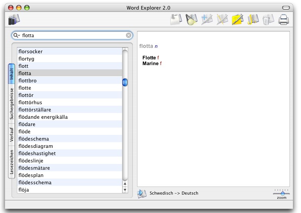
Task: Select 'flott' in the word list
Action: (x=69, y=66)
